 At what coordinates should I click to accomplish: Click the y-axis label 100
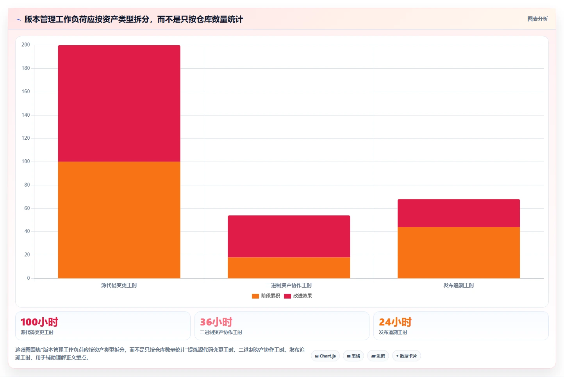point(25,162)
